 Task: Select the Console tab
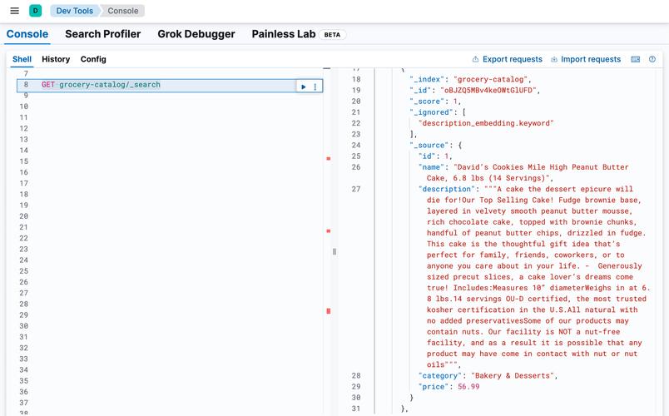(x=27, y=34)
